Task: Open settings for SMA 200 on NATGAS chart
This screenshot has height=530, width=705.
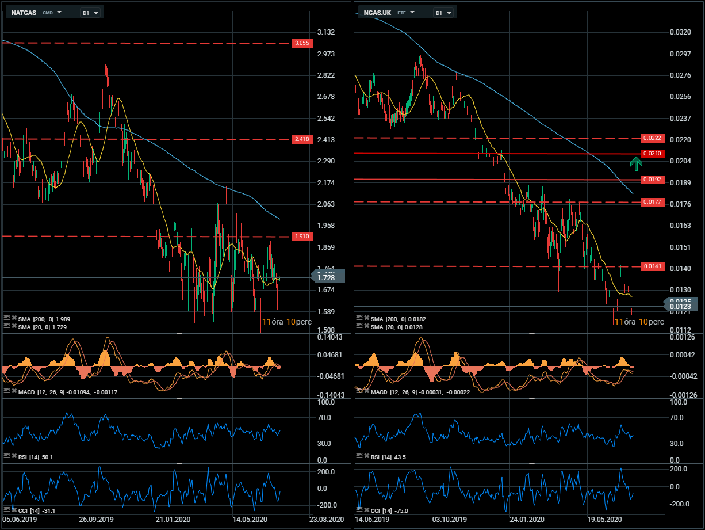Action: pos(6,318)
